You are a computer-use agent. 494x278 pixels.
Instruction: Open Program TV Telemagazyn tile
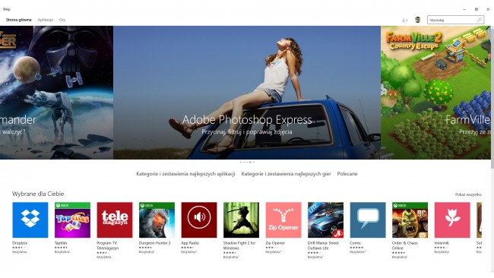pos(115,220)
